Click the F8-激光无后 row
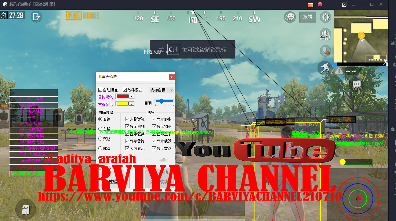 point(34,142)
